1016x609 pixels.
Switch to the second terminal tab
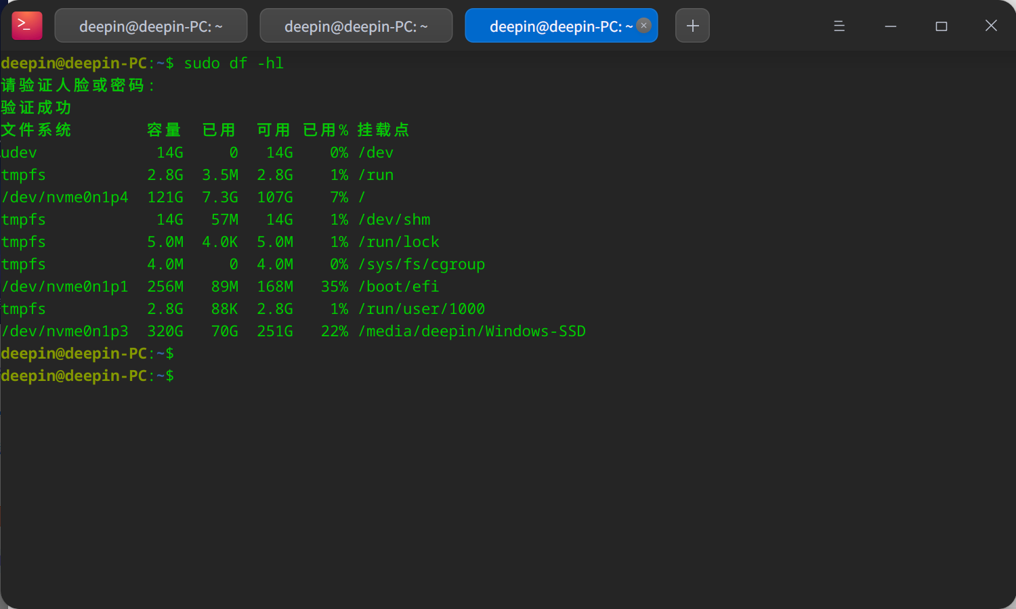click(x=356, y=25)
